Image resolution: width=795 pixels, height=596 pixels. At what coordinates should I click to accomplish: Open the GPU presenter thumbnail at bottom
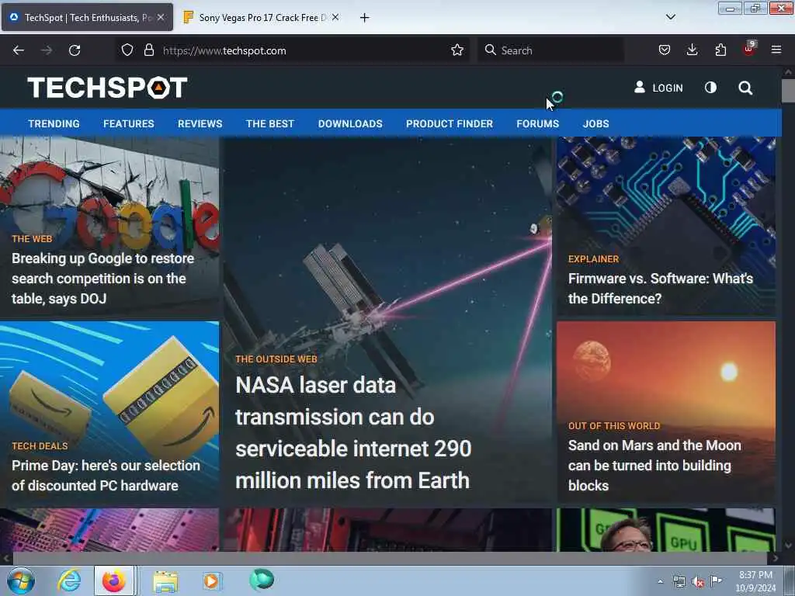pos(665,529)
